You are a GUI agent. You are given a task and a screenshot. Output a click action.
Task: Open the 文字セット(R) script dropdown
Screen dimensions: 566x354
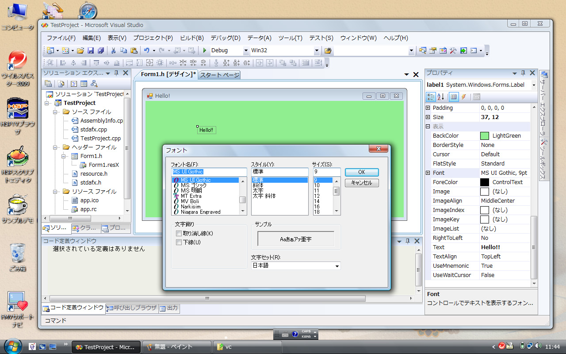click(x=337, y=266)
